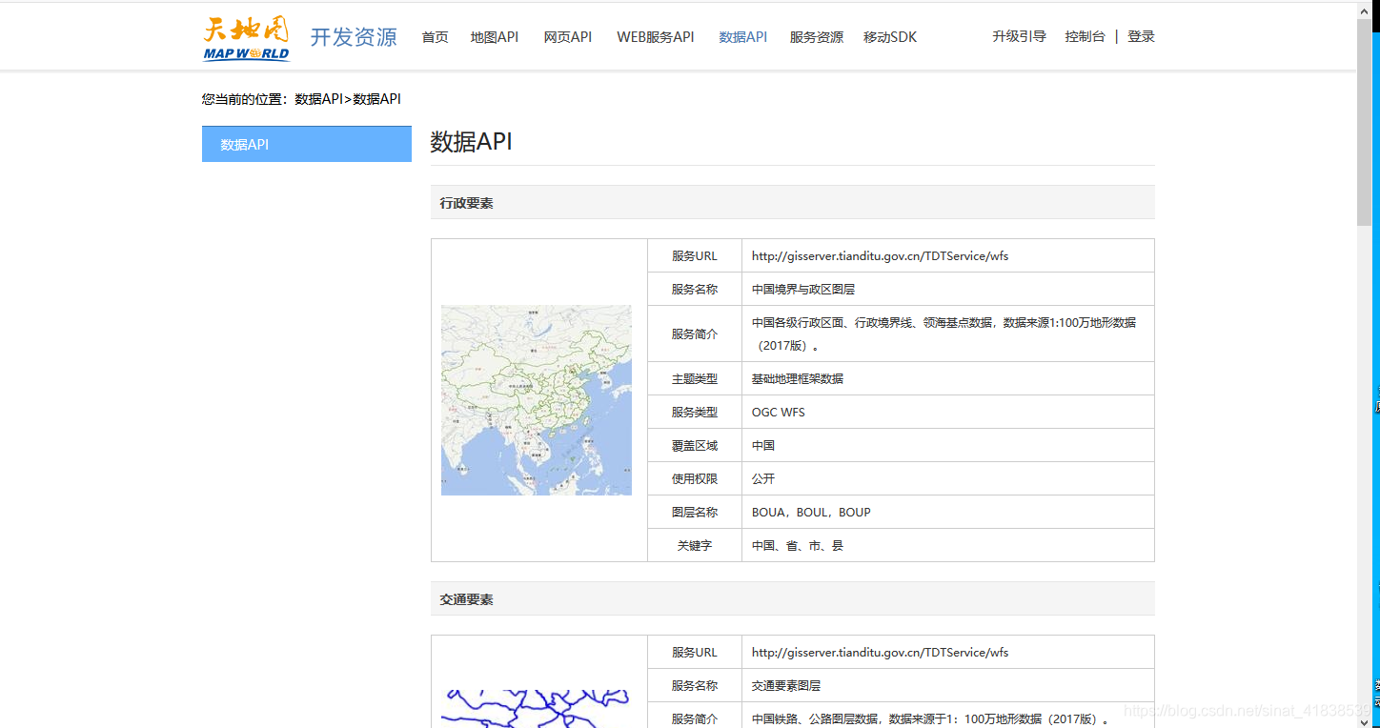The width and height of the screenshot is (1380, 728).
Task: Click the 覆盖区域 label cell
Action: [x=695, y=445]
